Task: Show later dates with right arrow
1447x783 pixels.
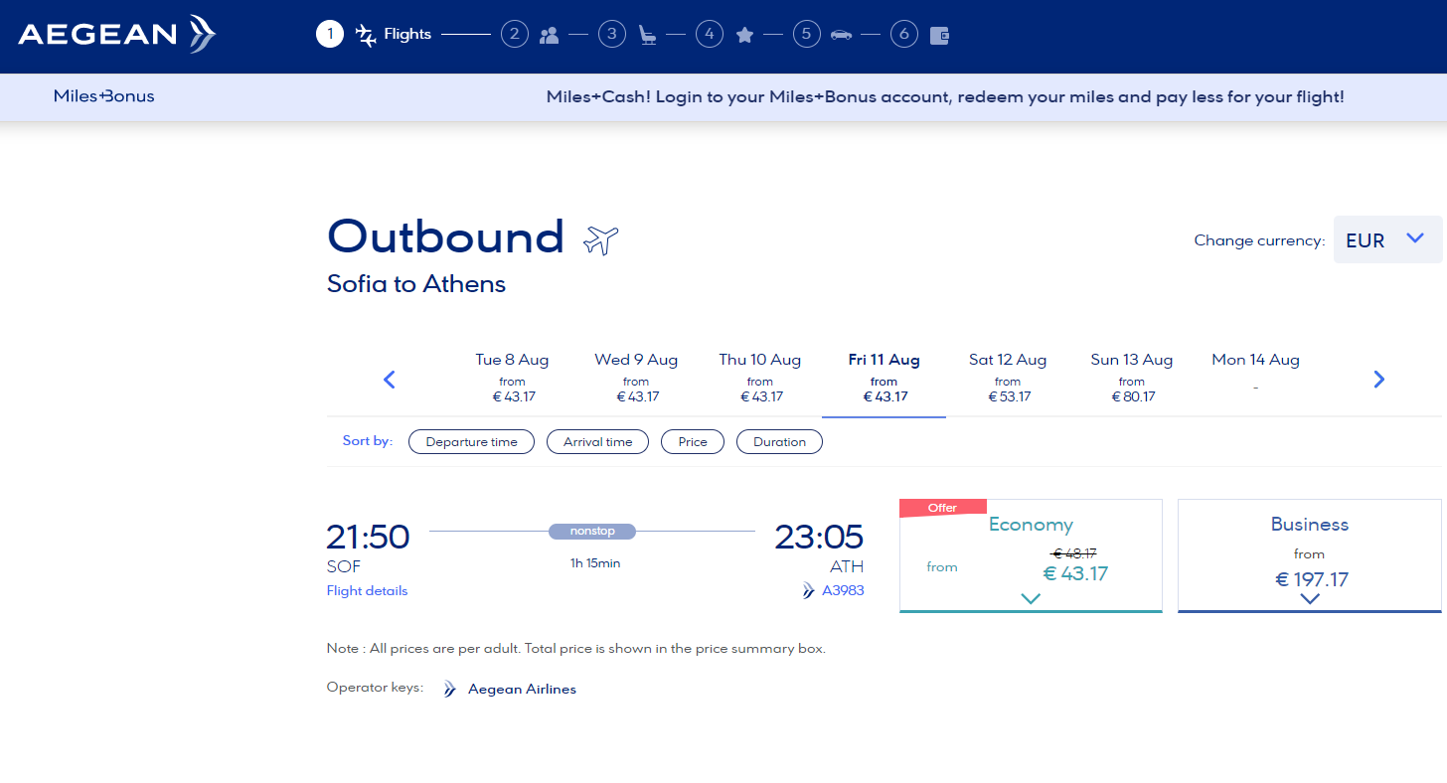Action: 1378,379
